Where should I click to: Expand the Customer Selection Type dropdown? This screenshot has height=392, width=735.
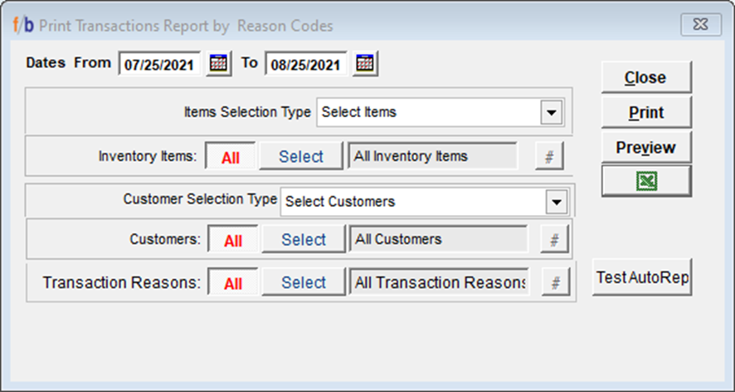[x=555, y=202]
